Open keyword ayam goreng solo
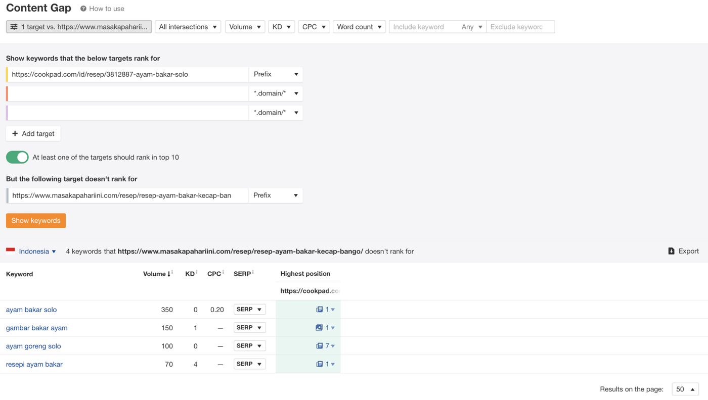Viewport: 708px width, 400px height. pos(33,346)
